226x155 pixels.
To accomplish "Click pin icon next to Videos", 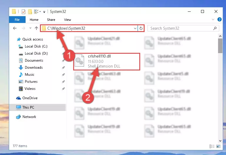I will [63, 89].
